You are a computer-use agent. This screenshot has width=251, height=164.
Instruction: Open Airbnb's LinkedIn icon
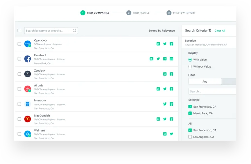pos(158,89)
